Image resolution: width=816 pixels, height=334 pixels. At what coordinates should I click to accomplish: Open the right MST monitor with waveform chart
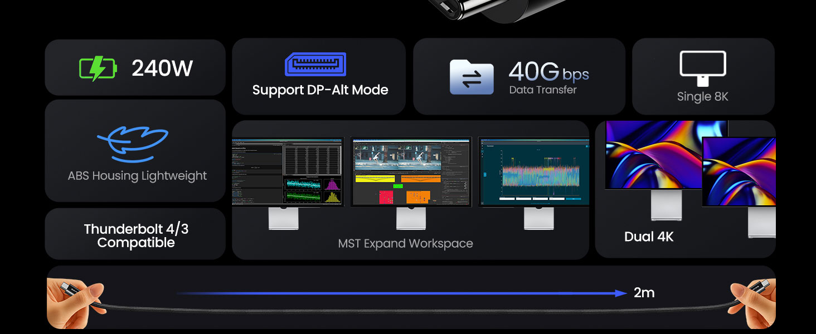click(x=533, y=172)
